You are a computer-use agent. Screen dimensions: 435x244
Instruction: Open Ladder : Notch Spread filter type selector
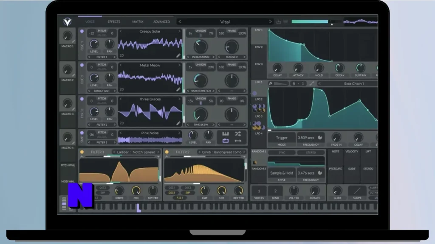click(x=136, y=152)
